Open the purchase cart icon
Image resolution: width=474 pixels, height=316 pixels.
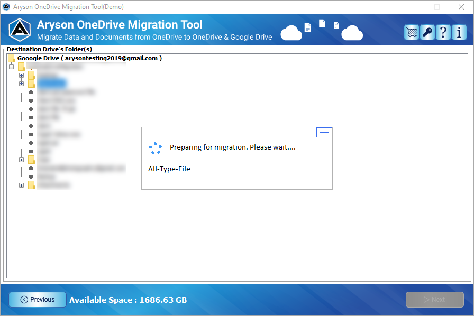[x=412, y=32]
